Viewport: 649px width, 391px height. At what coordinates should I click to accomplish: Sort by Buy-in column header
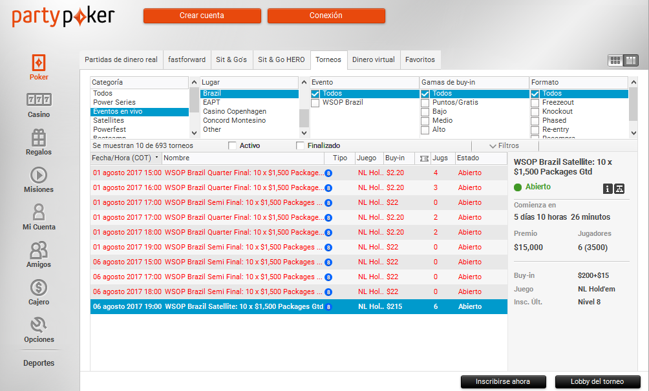pyautogui.click(x=399, y=158)
